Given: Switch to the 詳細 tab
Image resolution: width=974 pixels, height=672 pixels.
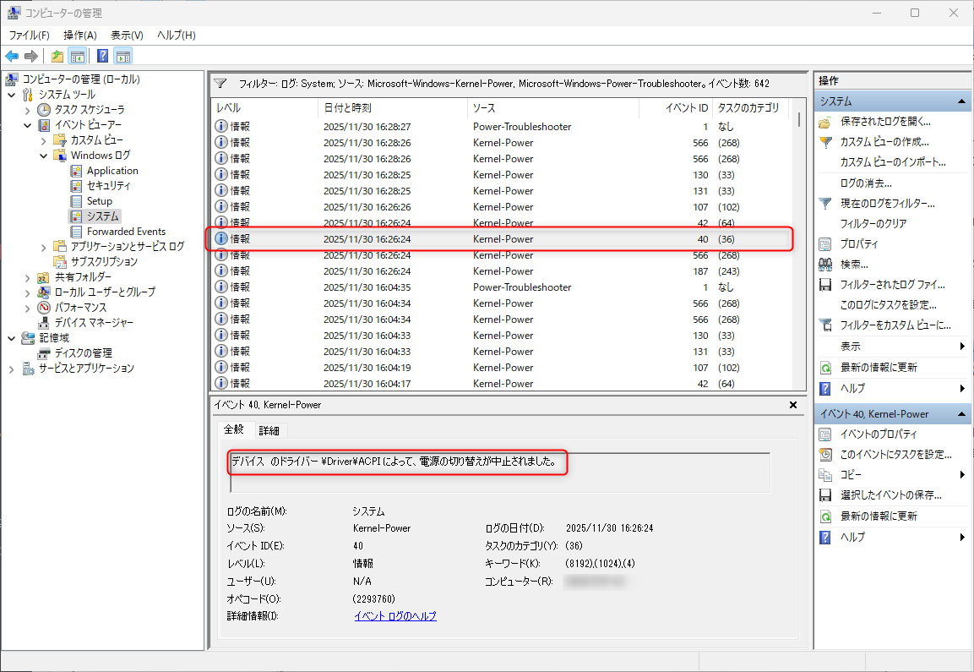Looking at the screenshot, I should point(269,430).
